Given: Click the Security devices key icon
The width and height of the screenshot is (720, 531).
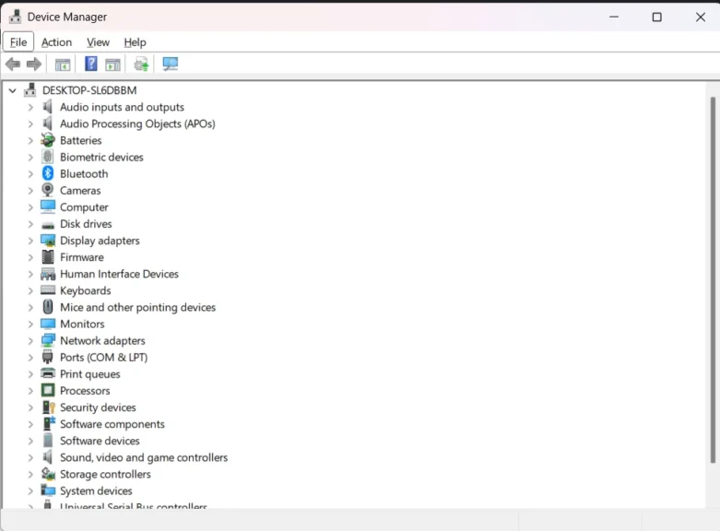Looking at the screenshot, I should pyautogui.click(x=48, y=407).
